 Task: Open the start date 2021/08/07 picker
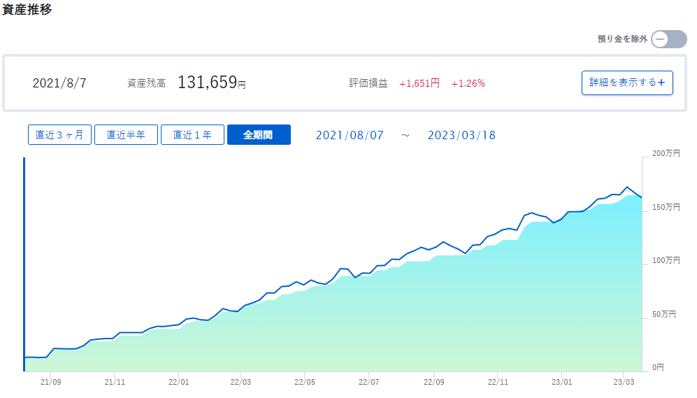click(x=350, y=135)
